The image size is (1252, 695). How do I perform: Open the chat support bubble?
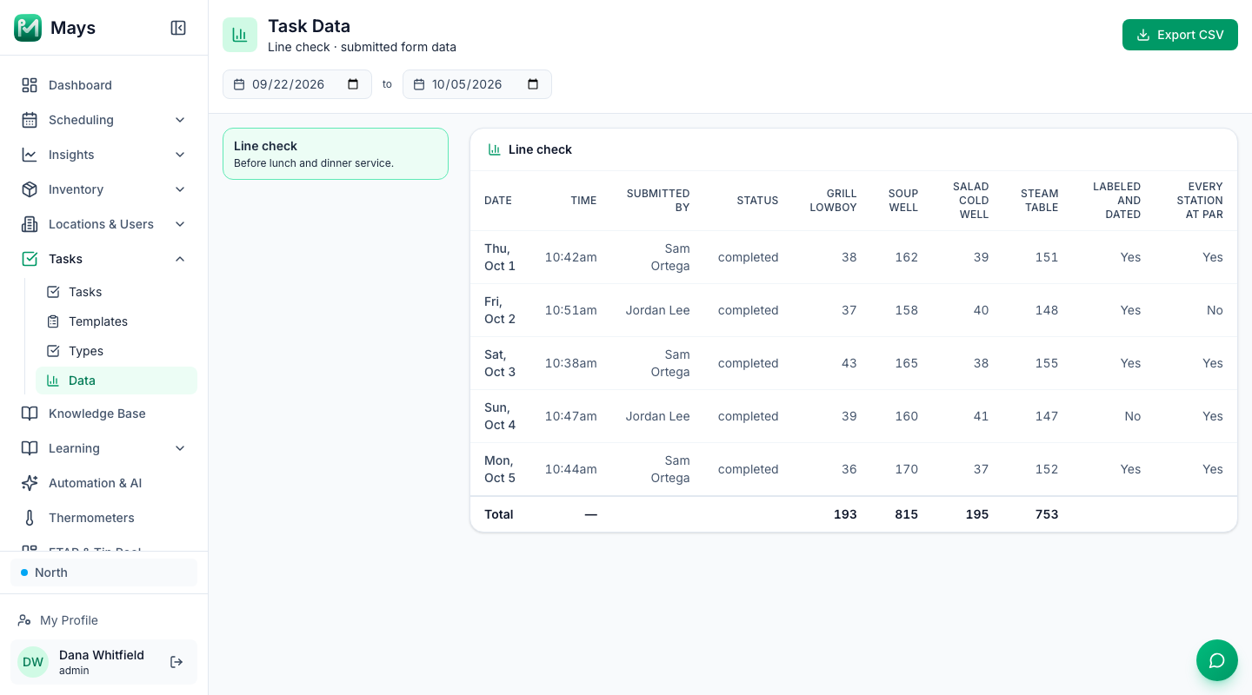(1217, 660)
